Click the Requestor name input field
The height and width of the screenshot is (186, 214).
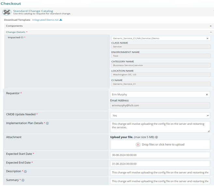pyautogui.click(x=156, y=95)
